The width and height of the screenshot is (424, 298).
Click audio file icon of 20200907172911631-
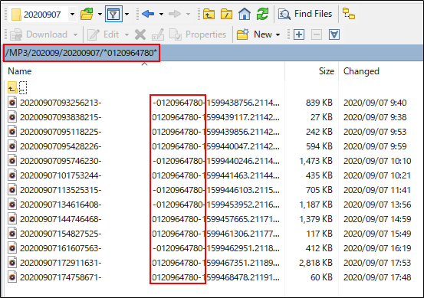pyautogui.click(x=12, y=263)
